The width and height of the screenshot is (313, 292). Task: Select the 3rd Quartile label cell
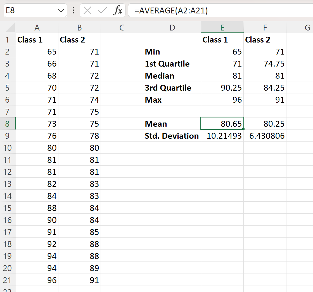172,88
